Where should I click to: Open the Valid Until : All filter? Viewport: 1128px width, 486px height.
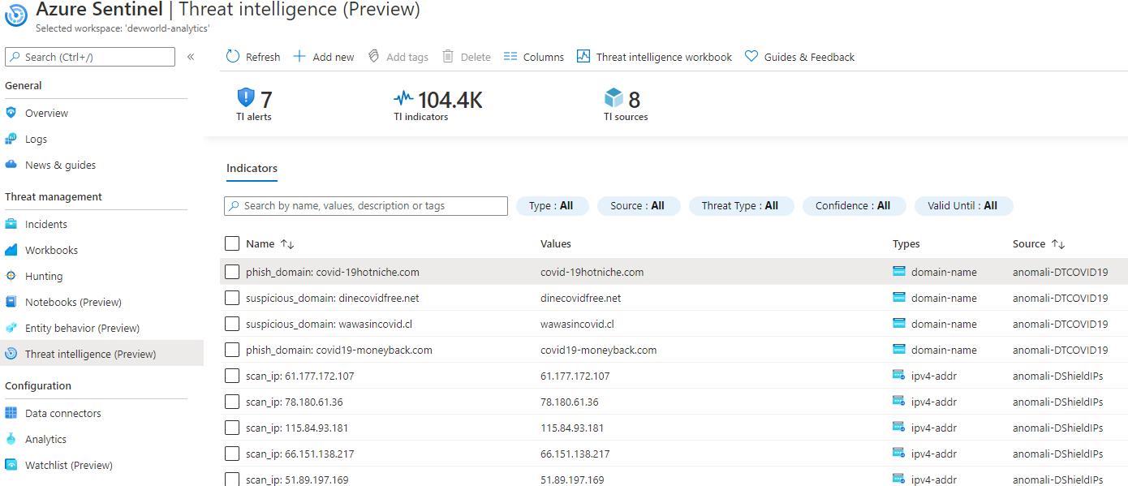(x=964, y=206)
